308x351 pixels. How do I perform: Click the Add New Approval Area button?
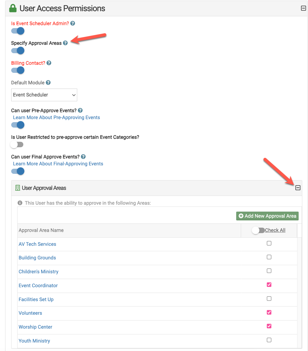[267, 216]
